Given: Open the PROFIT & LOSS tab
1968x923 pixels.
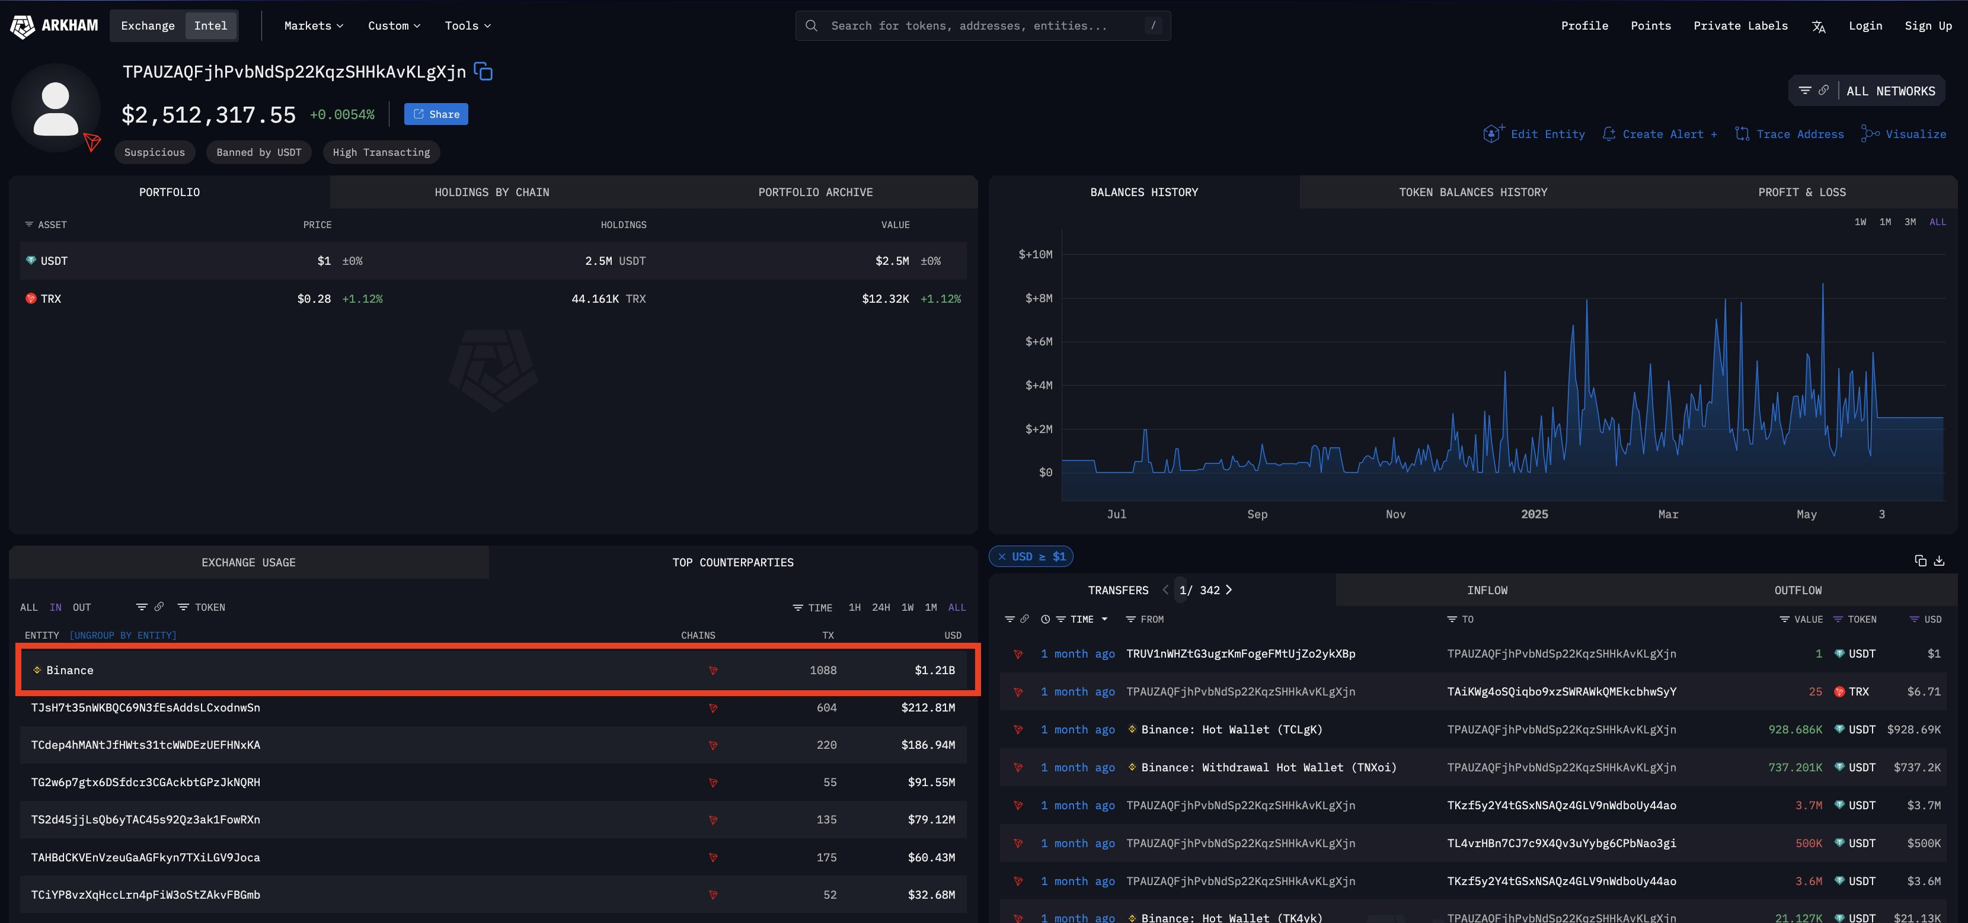Looking at the screenshot, I should [x=1801, y=191].
